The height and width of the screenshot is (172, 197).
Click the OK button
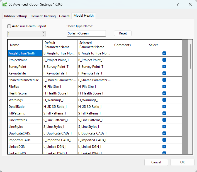[182, 162]
